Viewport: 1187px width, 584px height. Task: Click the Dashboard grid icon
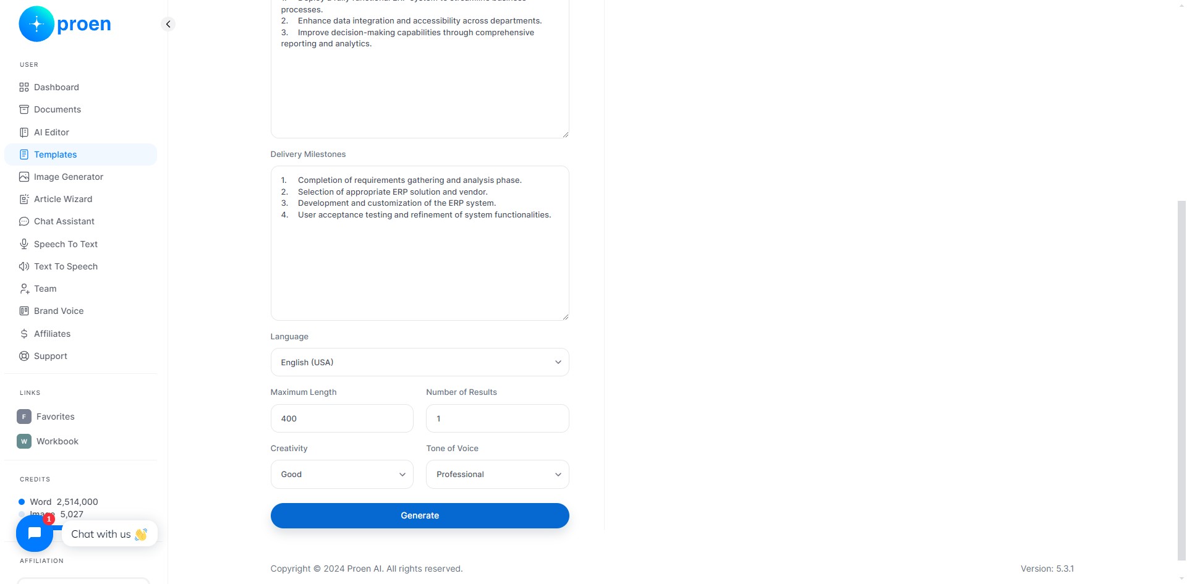[x=24, y=87]
